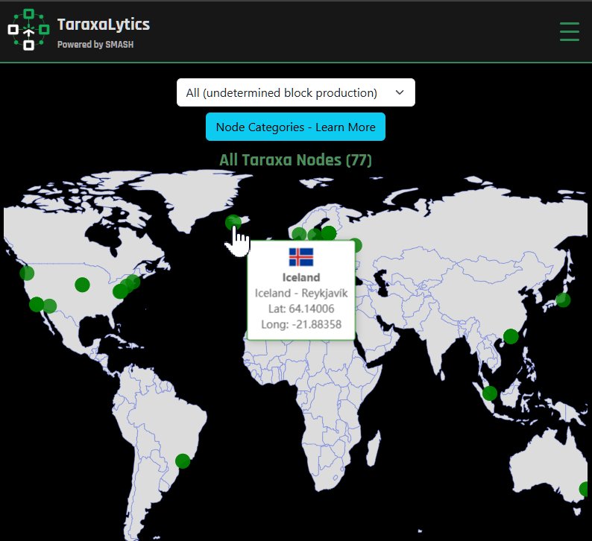Click the Finland node marker
Viewport: 592px width, 541px height.
pyautogui.click(x=329, y=233)
